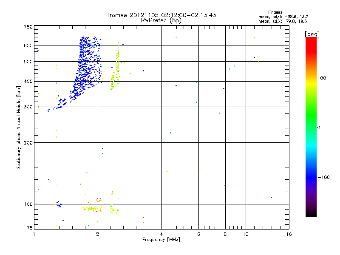Click the y-axis tick label '200'
340x255 pixels.
28,143
